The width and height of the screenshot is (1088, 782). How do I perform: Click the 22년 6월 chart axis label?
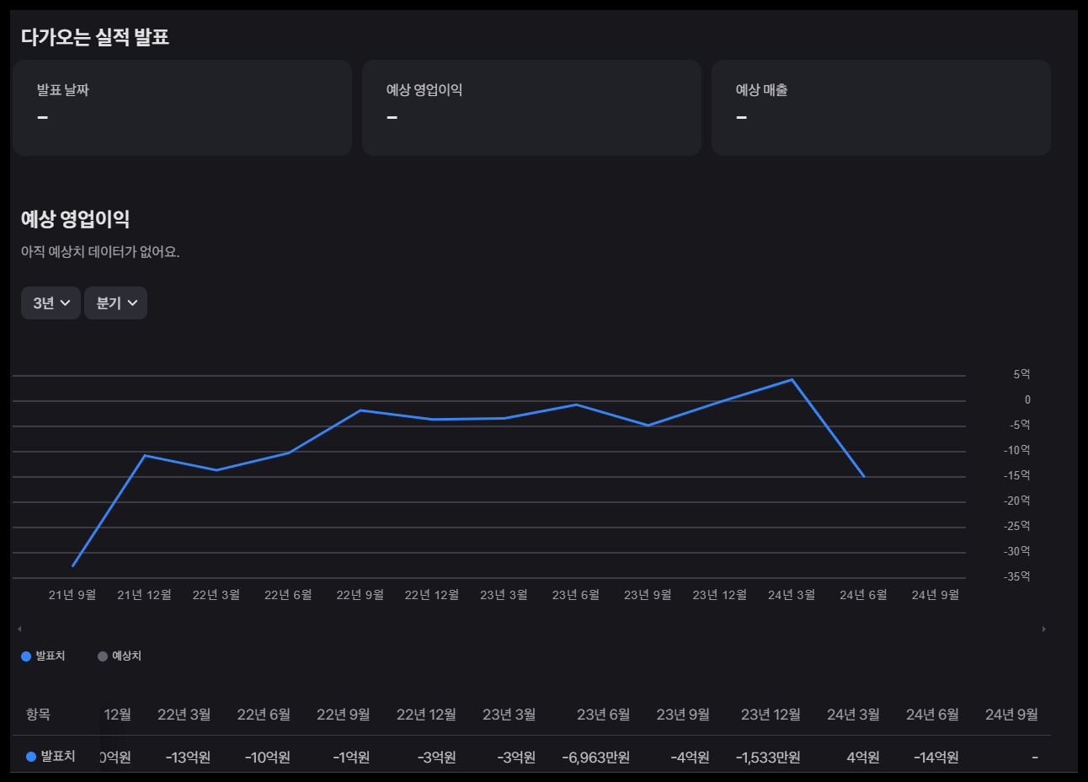pos(288,595)
